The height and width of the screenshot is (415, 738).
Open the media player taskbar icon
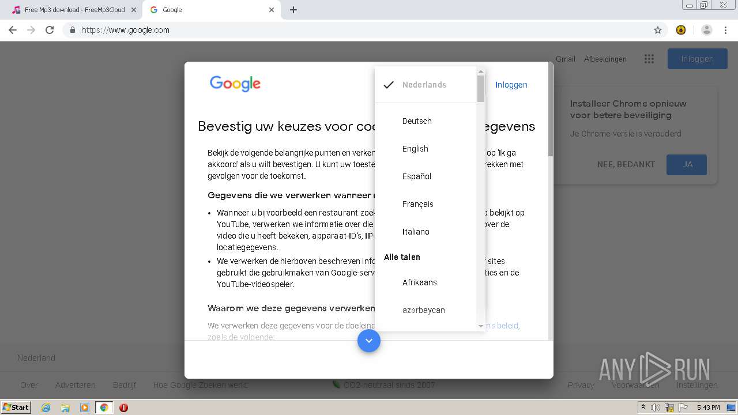[85, 408]
